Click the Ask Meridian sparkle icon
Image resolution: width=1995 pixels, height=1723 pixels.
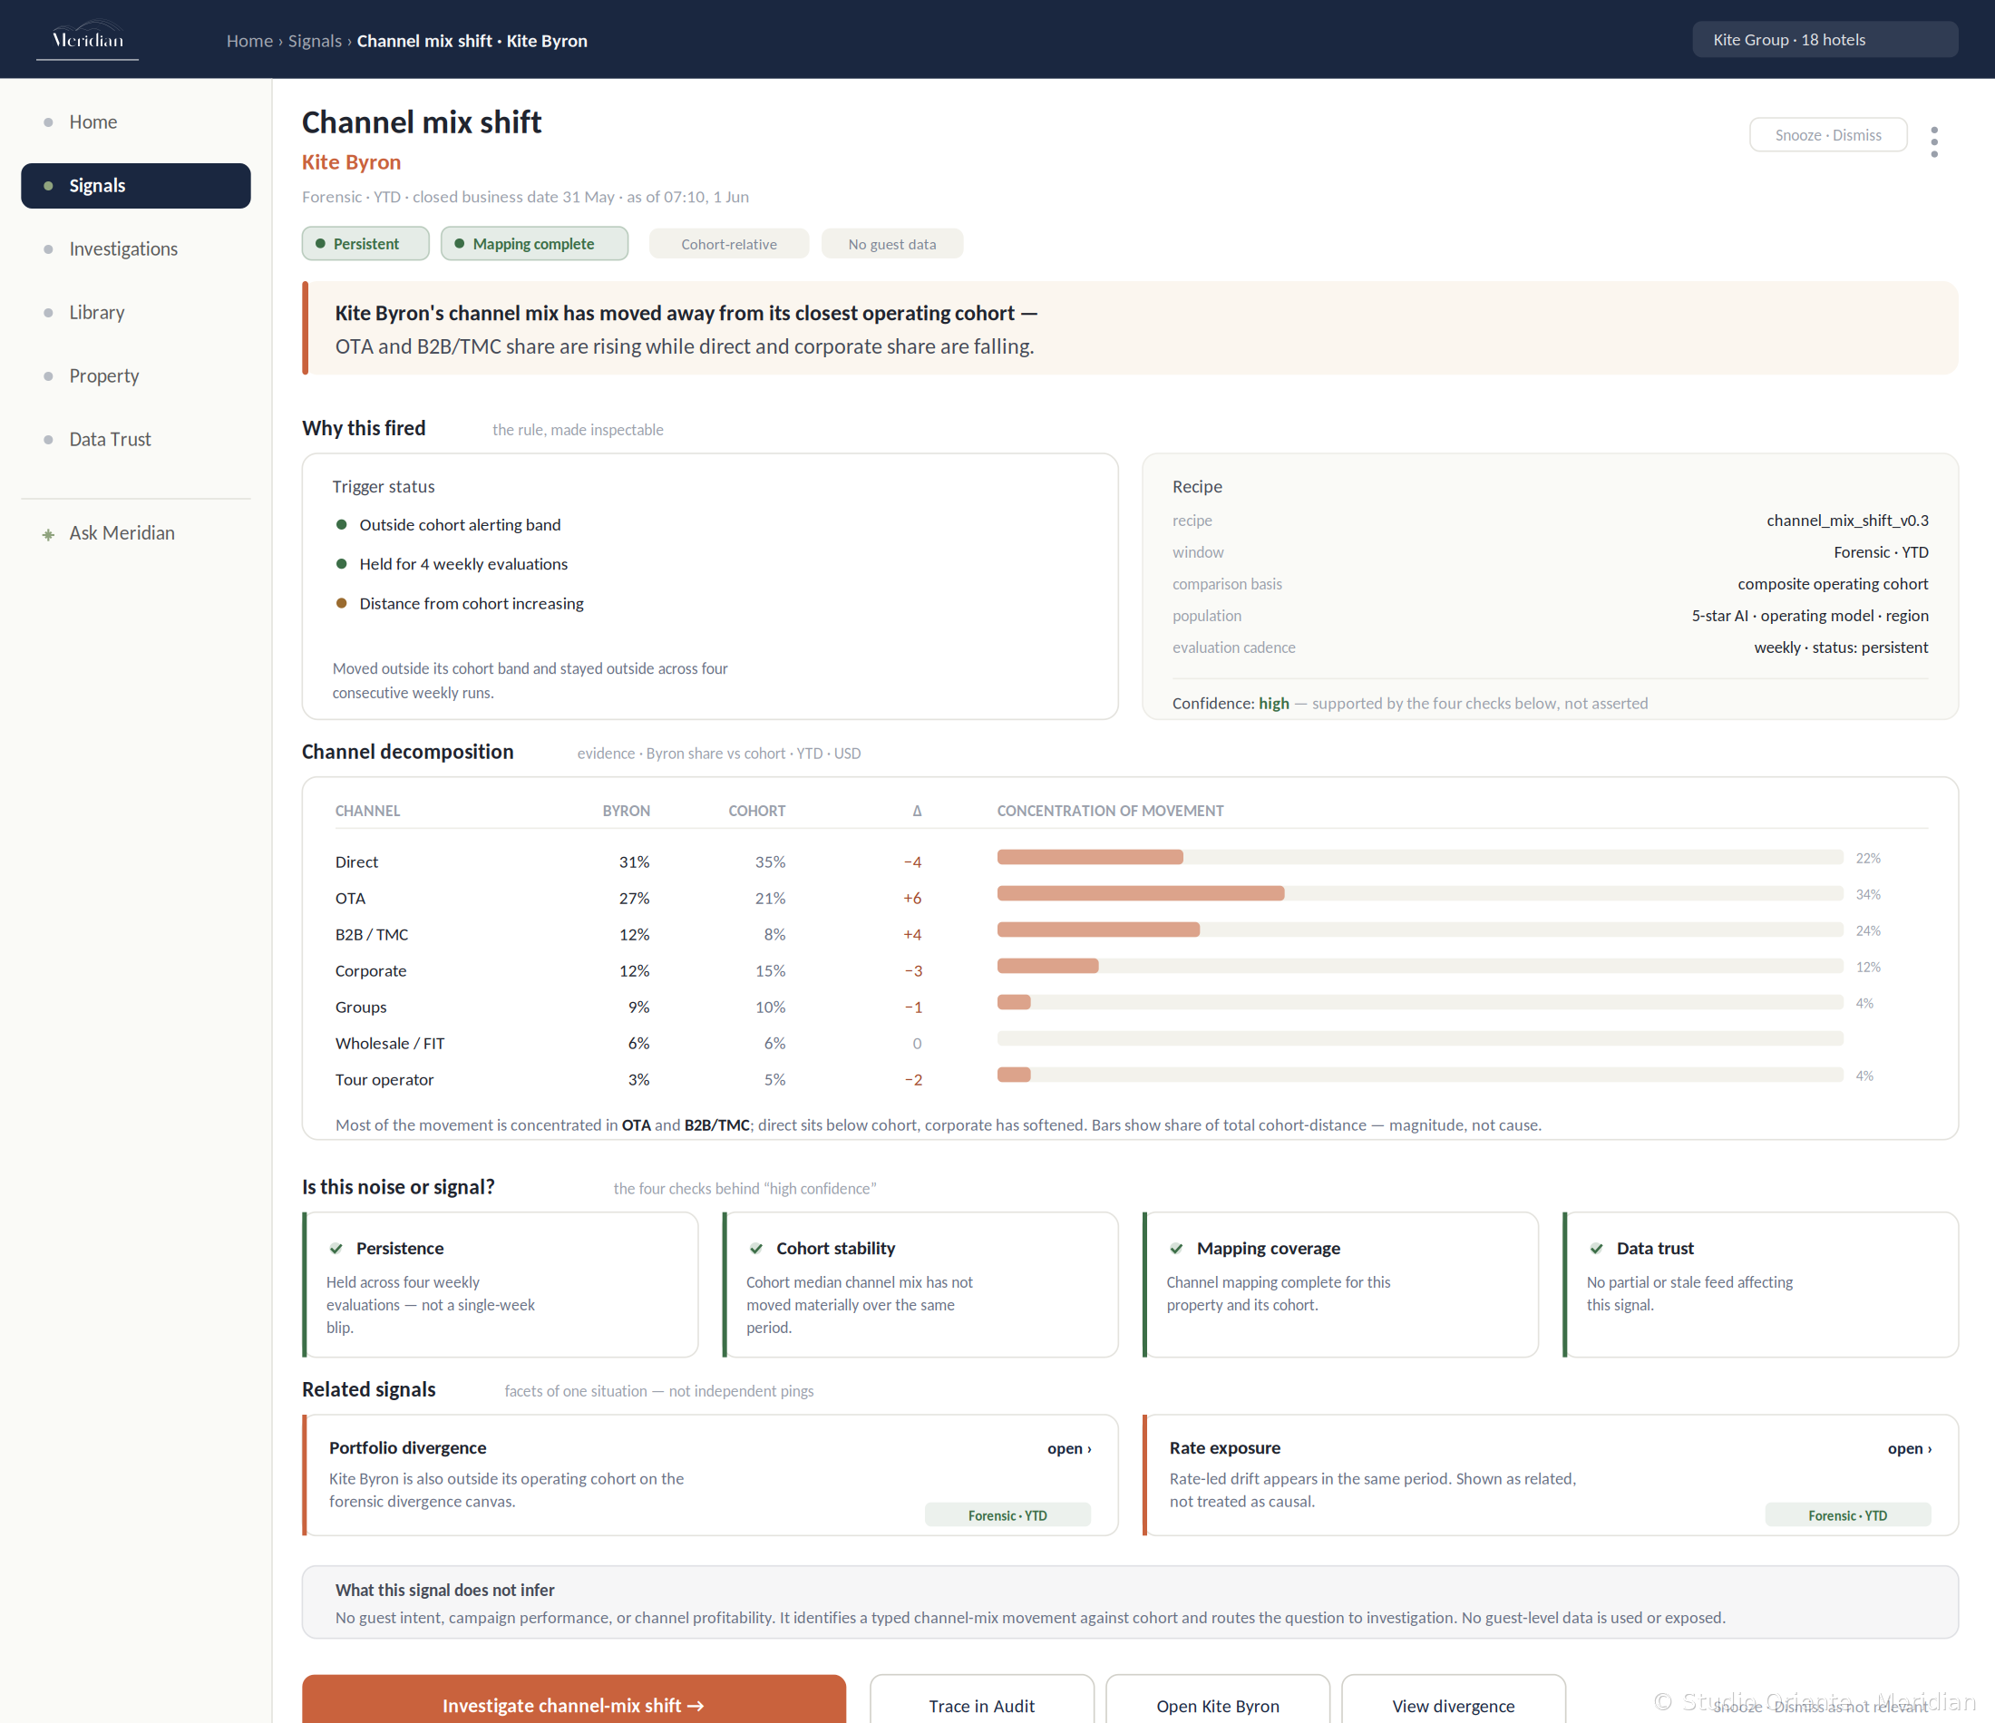click(x=48, y=534)
